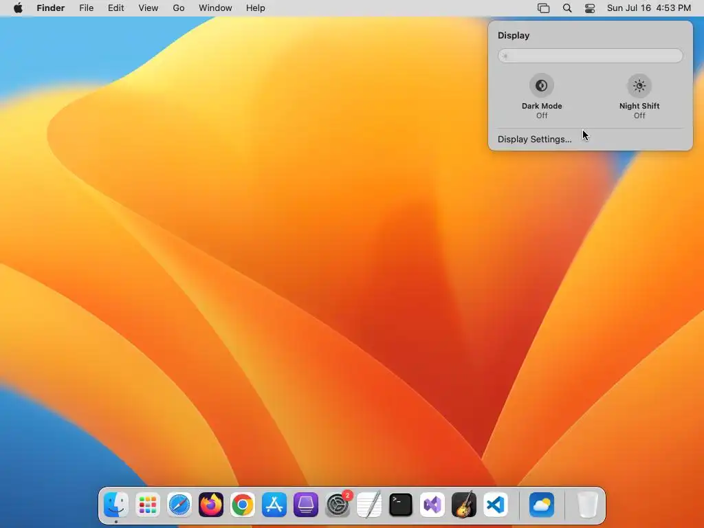Open TextEdit from the Dock

[369, 505]
